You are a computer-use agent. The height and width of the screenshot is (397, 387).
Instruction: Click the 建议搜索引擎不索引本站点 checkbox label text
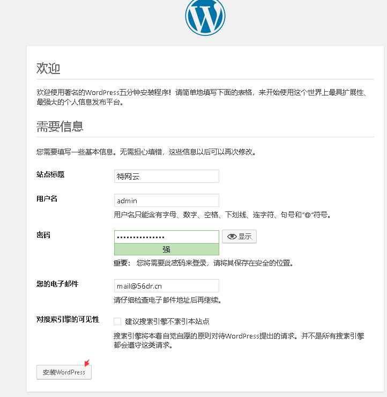click(x=167, y=321)
